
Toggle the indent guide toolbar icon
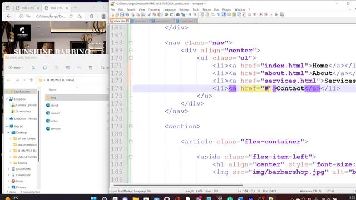(224, 14)
